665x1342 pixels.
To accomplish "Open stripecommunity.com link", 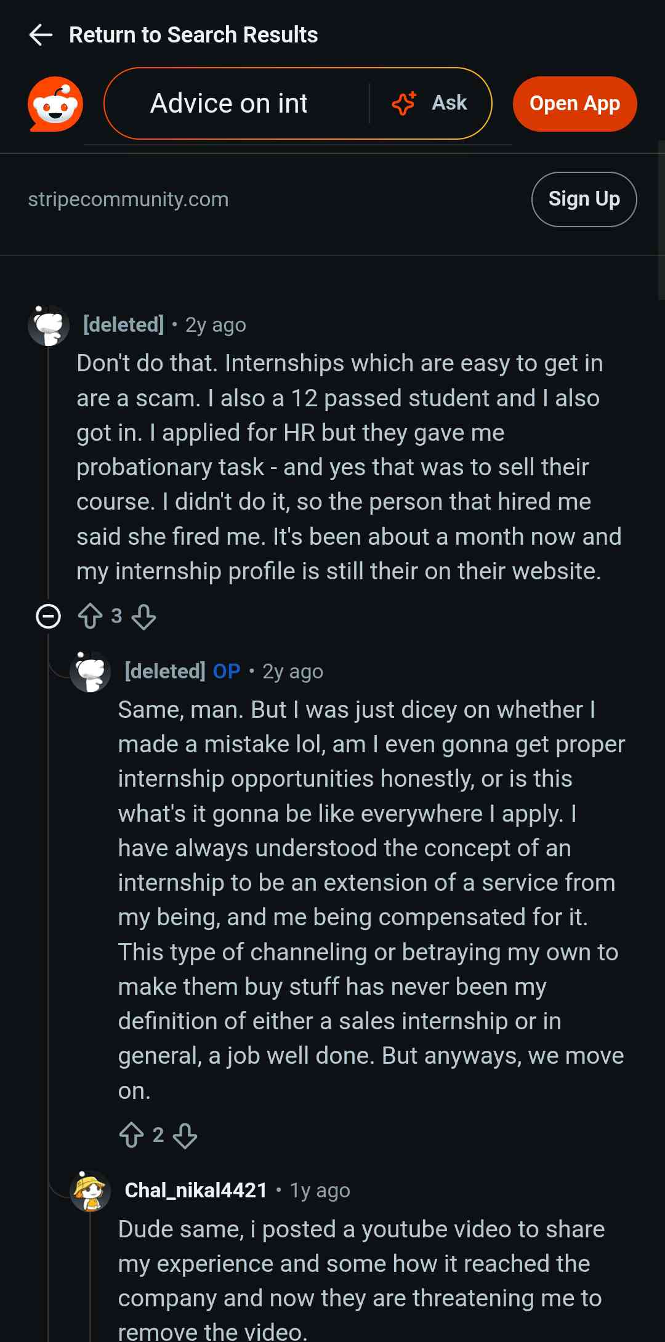I will tap(128, 199).
